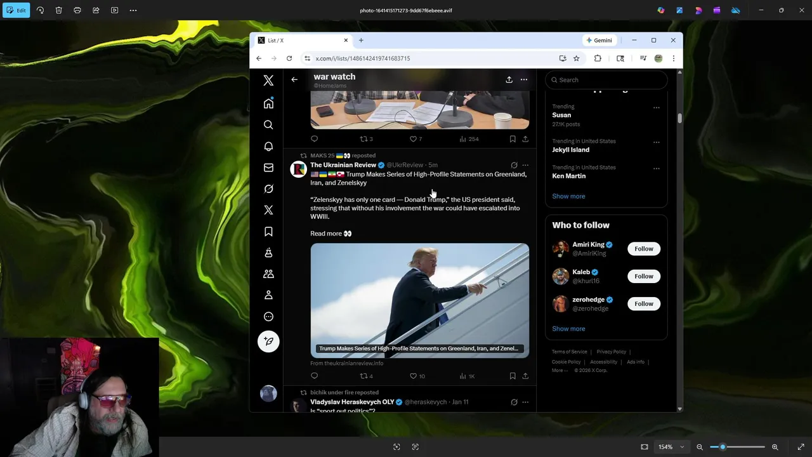
Task: Repost the Ukrainian Review post
Action: coord(363,376)
